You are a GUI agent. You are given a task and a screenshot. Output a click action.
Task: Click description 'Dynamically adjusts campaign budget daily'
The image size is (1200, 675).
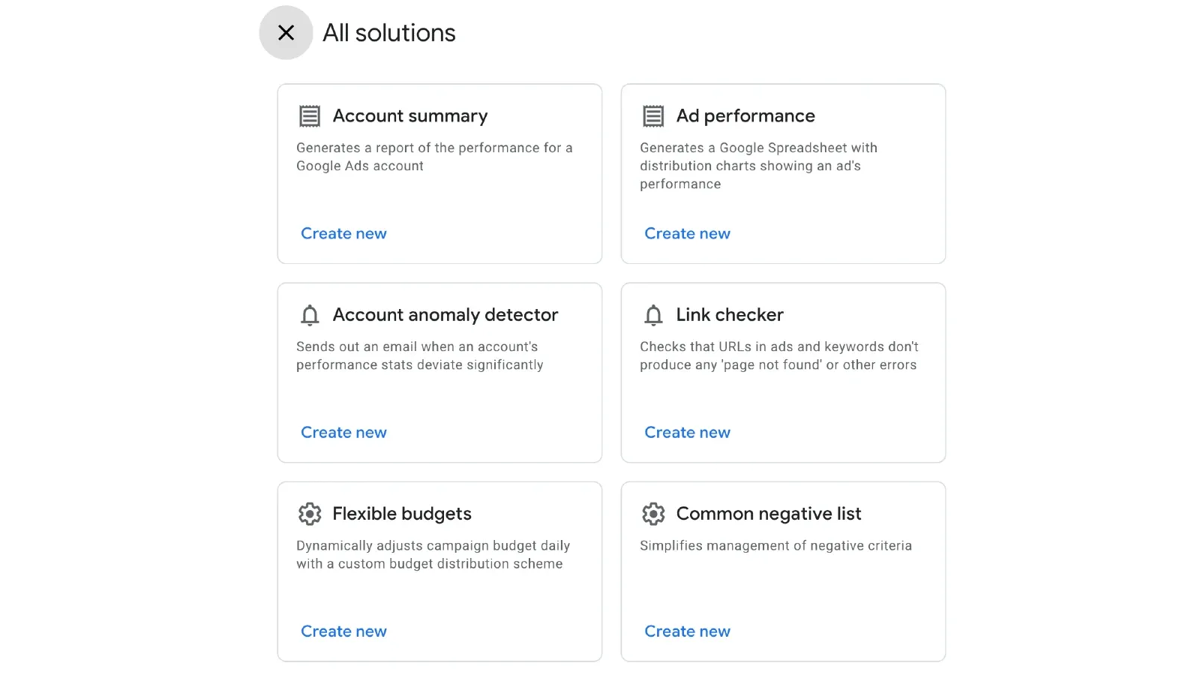pos(433,554)
